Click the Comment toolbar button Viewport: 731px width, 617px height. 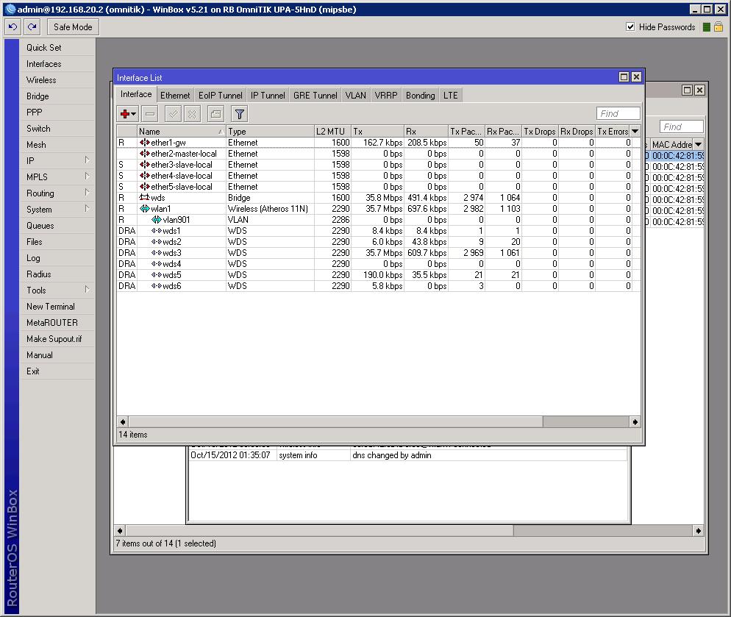pos(215,114)
